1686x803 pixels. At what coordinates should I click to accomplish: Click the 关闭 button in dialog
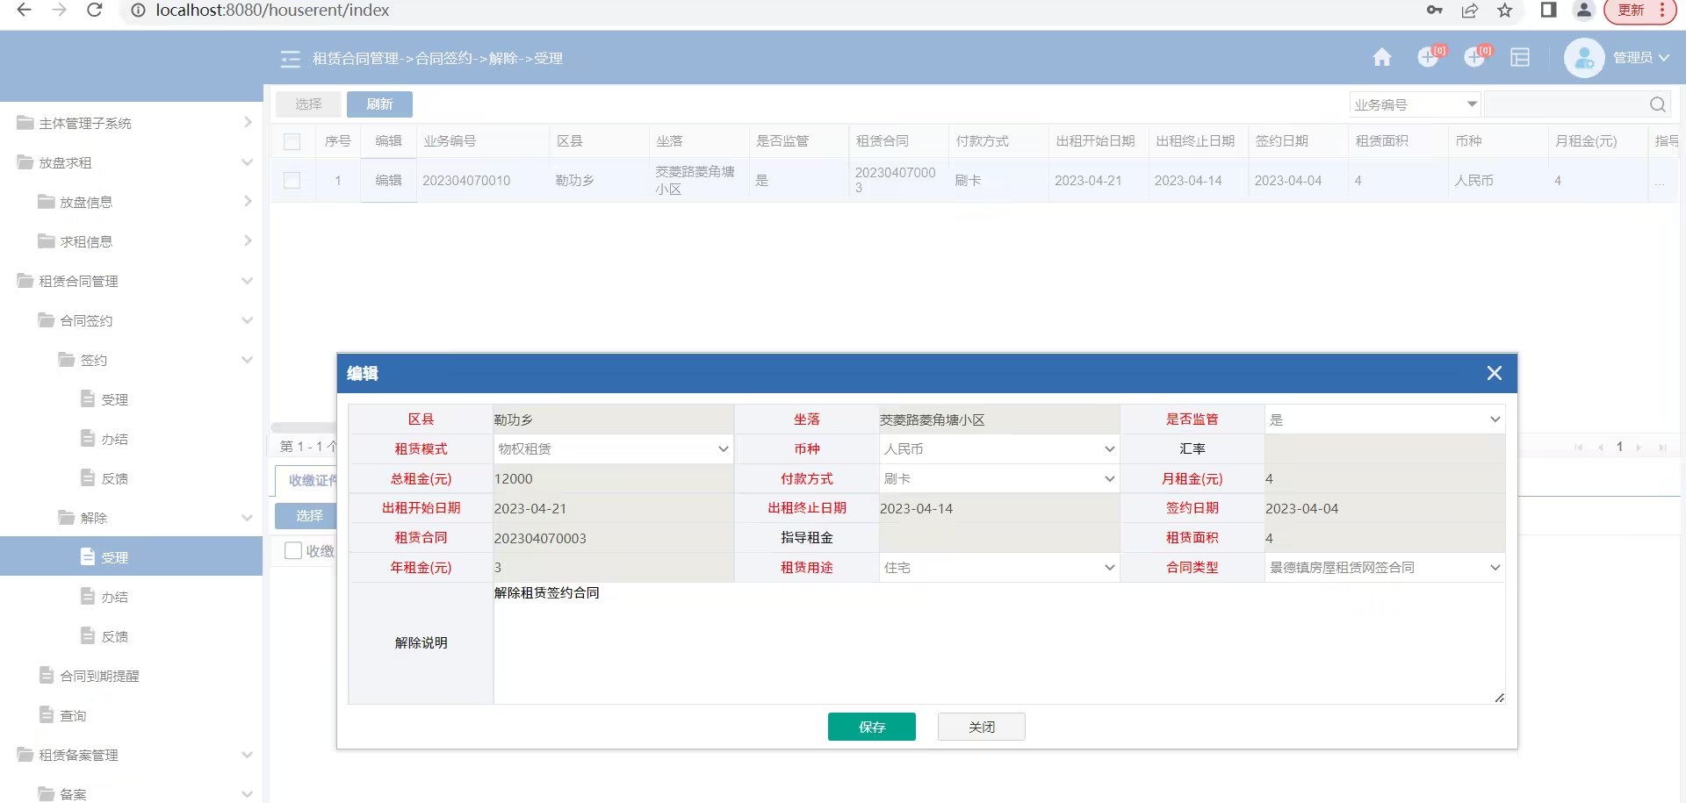981,727
